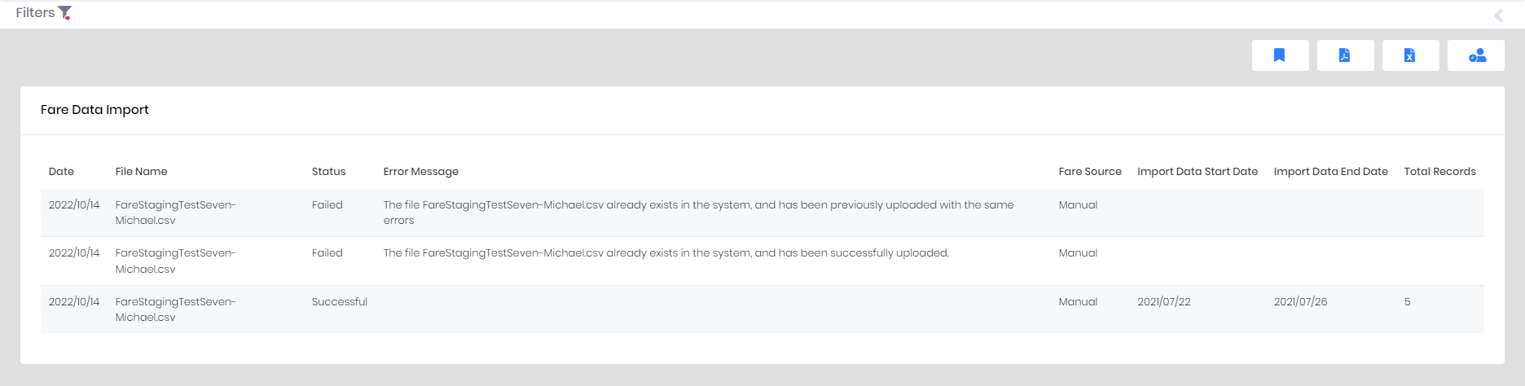Sort by Status column header
This screenshot has width=1525, height=386.
click(328, 171)
